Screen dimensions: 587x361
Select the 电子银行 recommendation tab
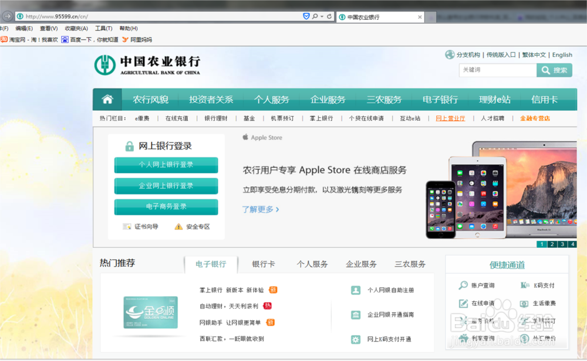click(x=211, y=264)
